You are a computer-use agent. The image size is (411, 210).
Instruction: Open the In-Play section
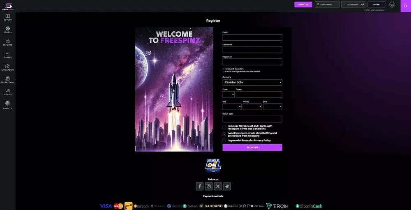(7, 18)
